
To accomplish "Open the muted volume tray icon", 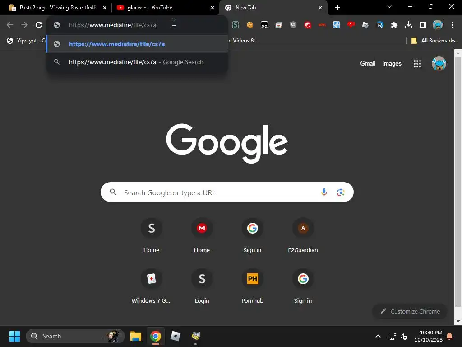I will (404, 336).
